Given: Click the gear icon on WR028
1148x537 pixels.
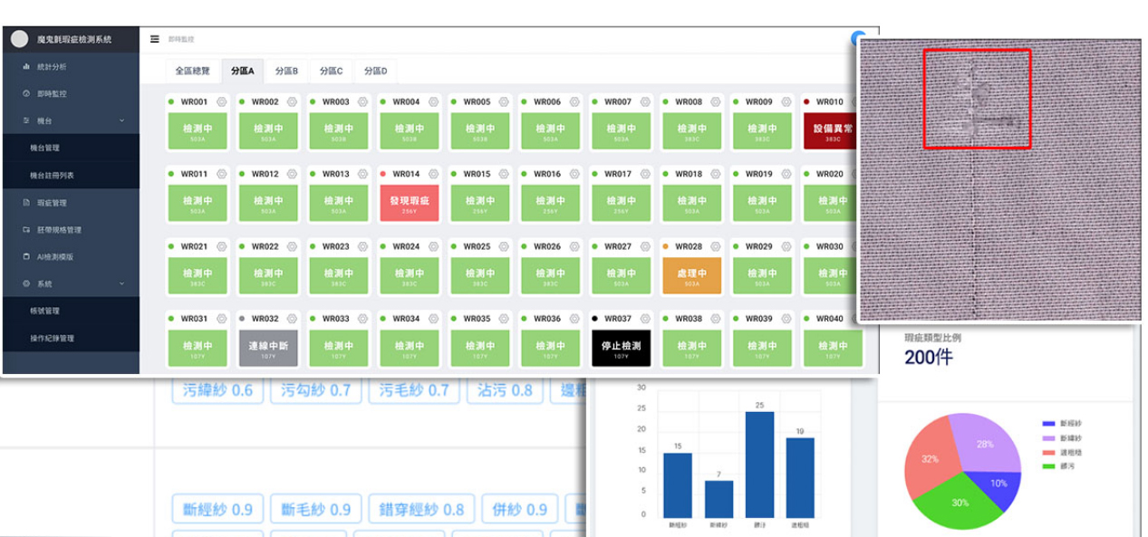Looking at the screenshot, I should 716,246.
